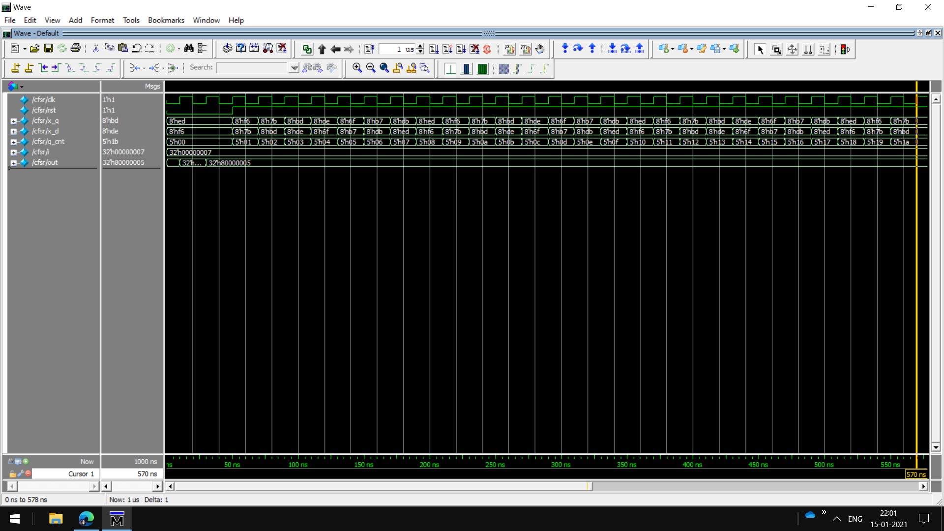Click the Find binoculars icon
The image size is (944, 531).
[x=189, y=49]
